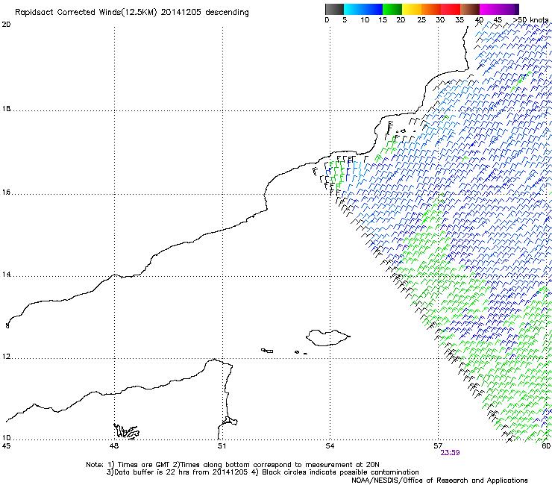This screenshot has width=552, height=485.
Task: Click longitude label 57 on bottom axis
Action: coord(438,446)
